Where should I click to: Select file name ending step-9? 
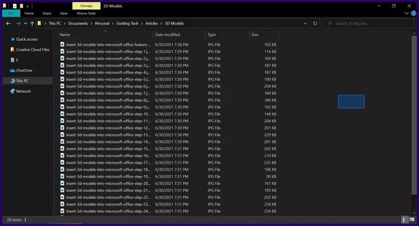(108, 107)
